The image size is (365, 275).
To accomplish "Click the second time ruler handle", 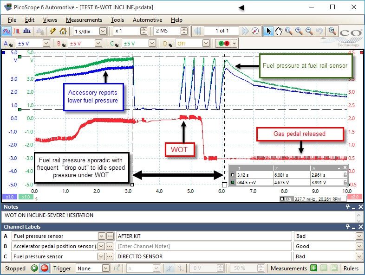I will 224,185.
